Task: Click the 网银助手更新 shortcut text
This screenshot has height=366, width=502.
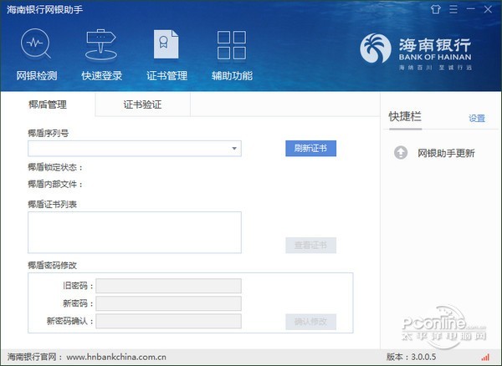Action: click(446, 153)
